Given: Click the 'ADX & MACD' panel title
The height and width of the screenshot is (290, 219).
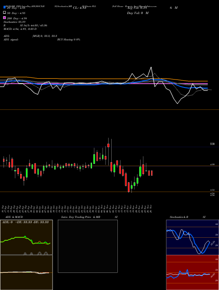Looking at the screenshot, I should (x=14, y=217).
